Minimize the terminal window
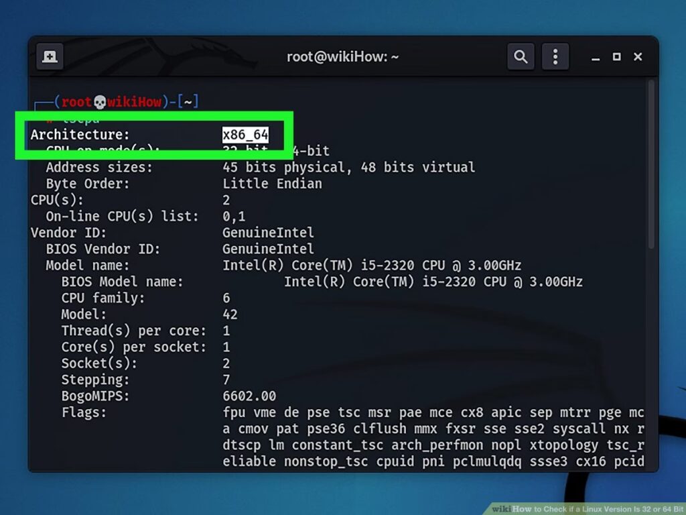Viewport: 686px width, 515px height. point(596,58)
